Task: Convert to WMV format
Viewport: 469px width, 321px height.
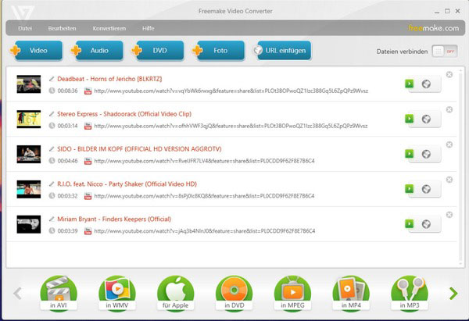Action: pyautogui.click(x=117, y=294)
